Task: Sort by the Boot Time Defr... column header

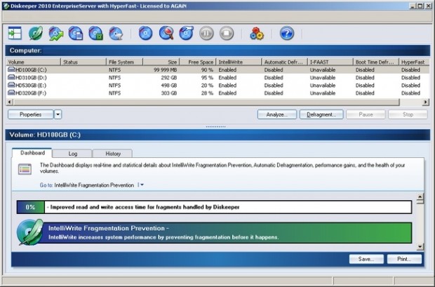Action: [x=376, y=62]
